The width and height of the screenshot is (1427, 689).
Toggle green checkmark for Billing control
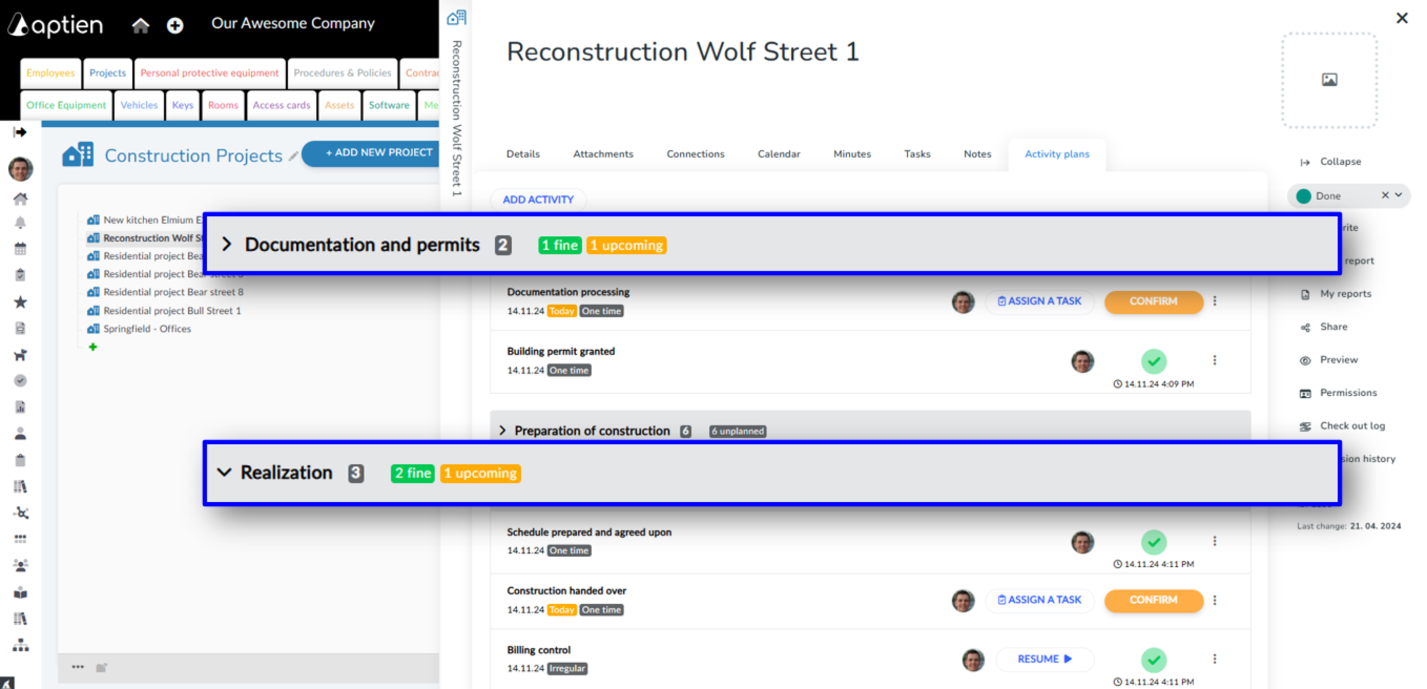point(1154,659)
